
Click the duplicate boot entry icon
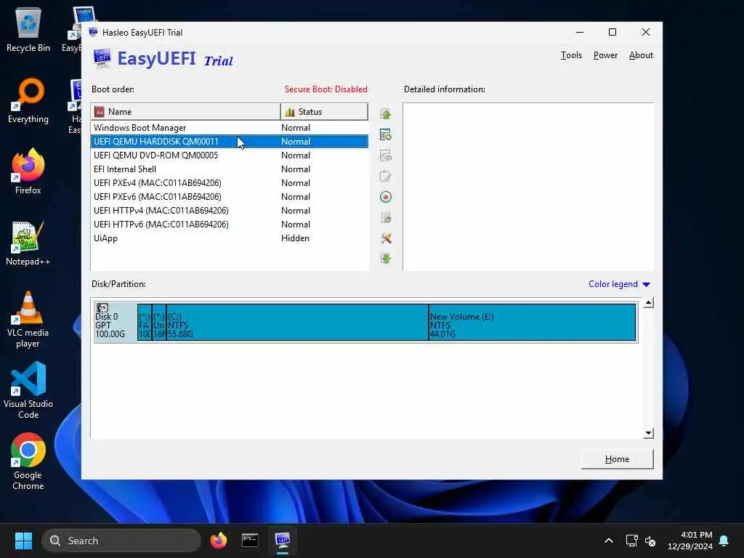click(x=385, y=155)
